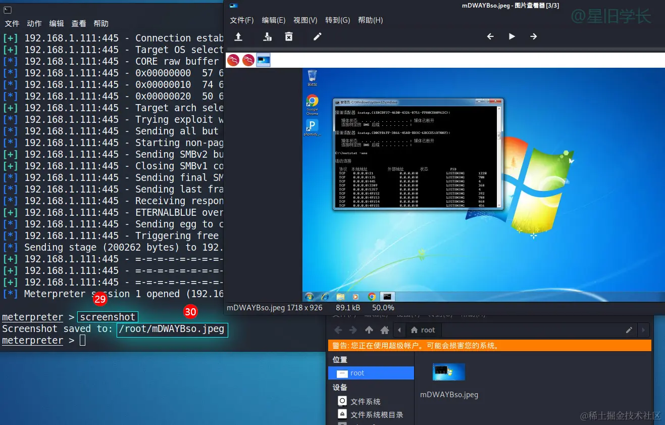
Task: Click the save-as icon in image viewer toolbar
Action: tap(268, 36)
